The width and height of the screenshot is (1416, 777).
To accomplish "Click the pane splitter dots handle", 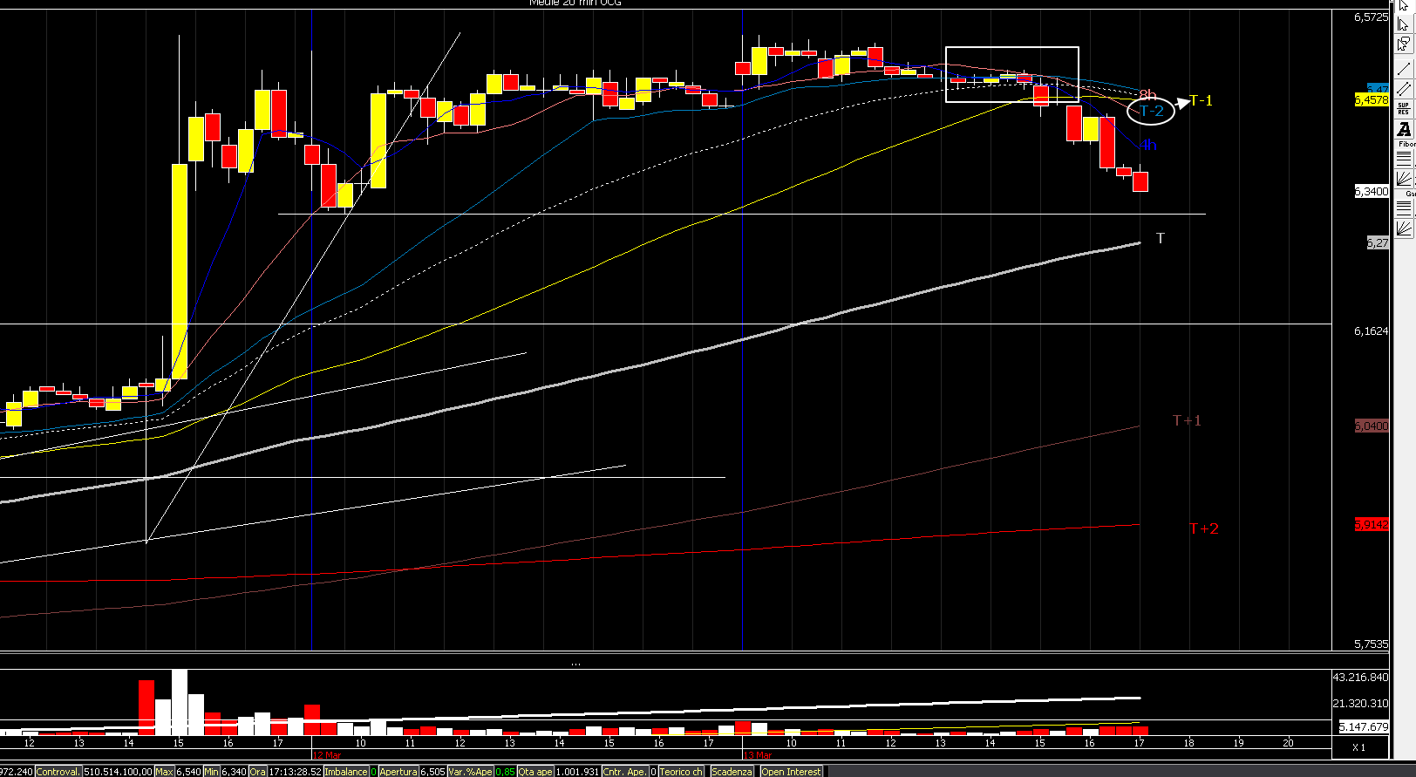I will click(x=575, y=664).
